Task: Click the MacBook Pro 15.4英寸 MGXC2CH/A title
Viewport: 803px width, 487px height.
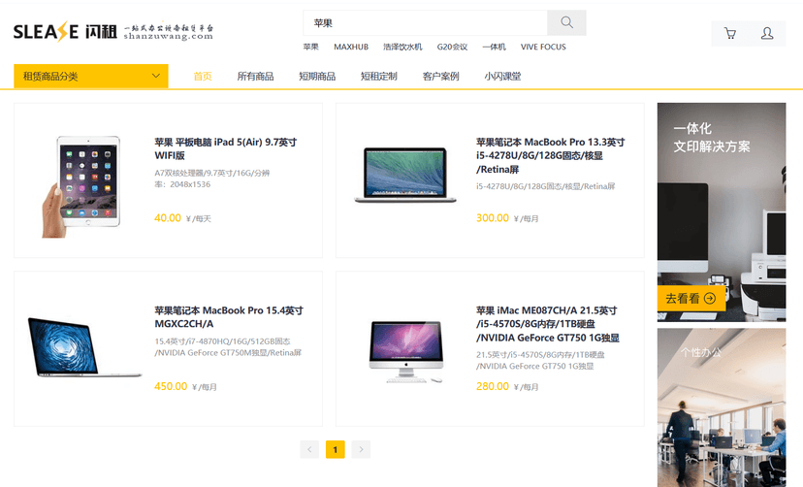Action: [229, 317]
